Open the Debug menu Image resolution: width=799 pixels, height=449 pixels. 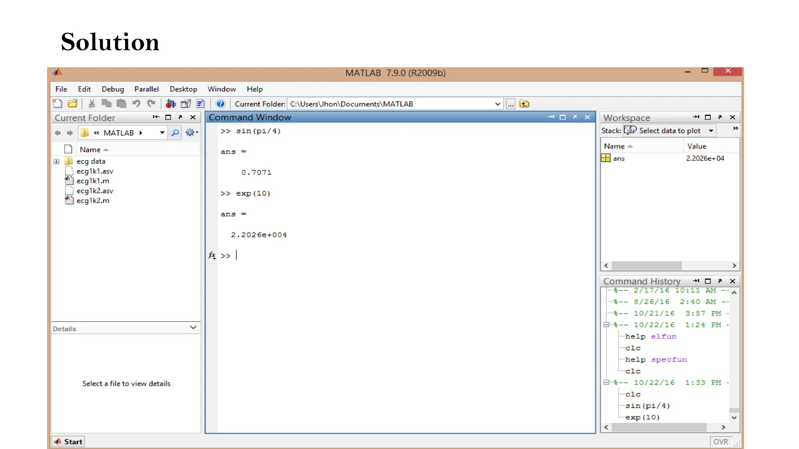(x=113, y=89)
